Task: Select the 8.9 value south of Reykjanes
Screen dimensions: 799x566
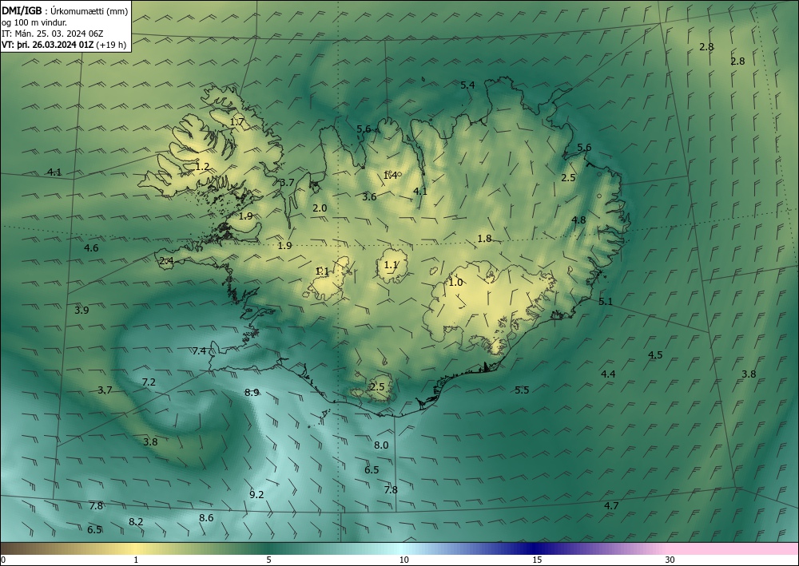Action: pyautogui.click(x=252, y=392)
